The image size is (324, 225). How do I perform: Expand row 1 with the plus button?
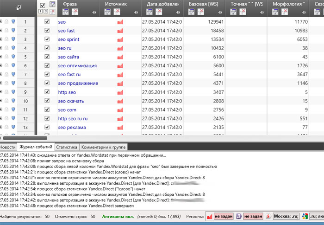(1, 22)
